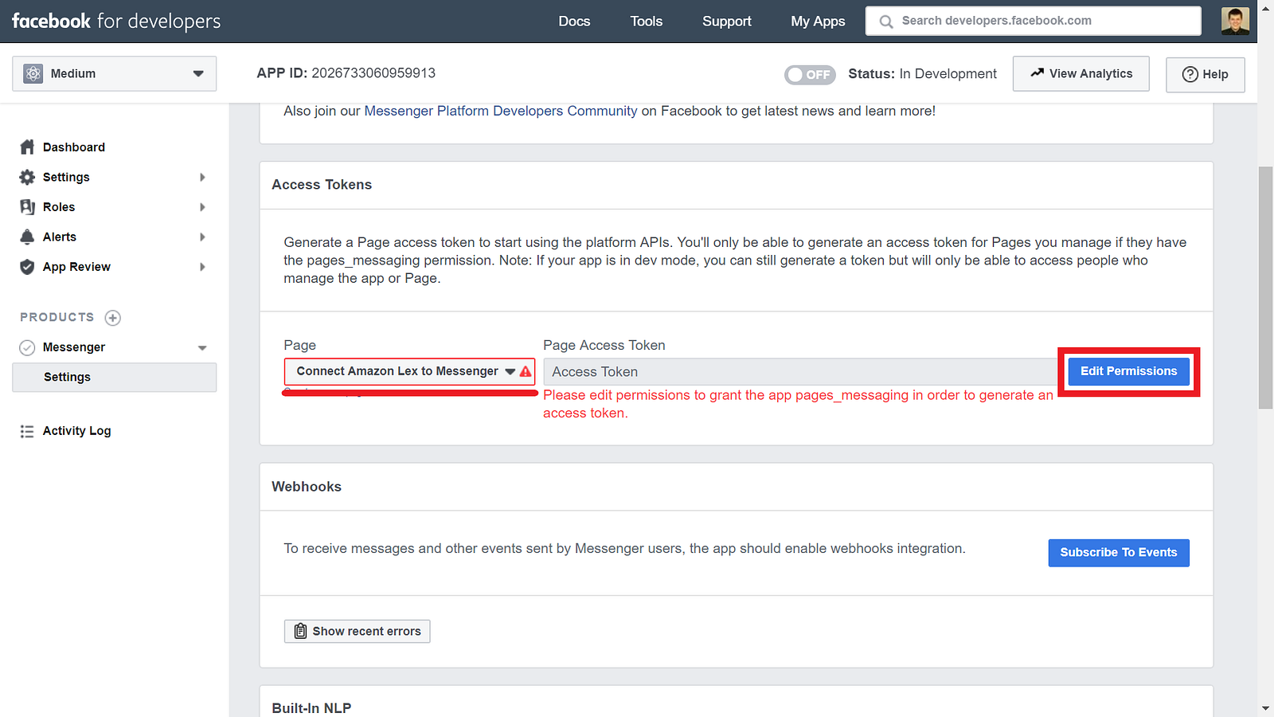
Task: Click the red pages_messaging permission error text
Action: [x=798, y=404]
